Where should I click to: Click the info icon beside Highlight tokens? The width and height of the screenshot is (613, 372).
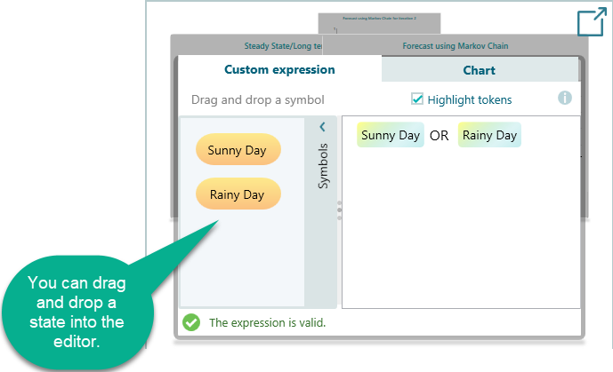click(x=565, y=99)
